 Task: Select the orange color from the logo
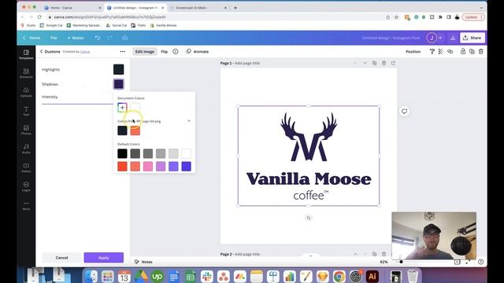(x=135, y=130)
